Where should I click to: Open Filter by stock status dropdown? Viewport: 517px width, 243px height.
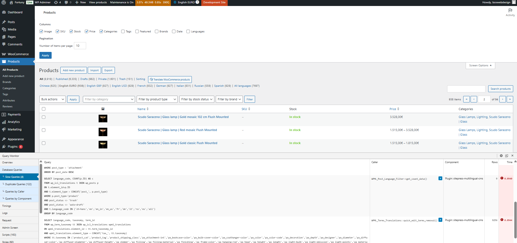tap(197, 99)
